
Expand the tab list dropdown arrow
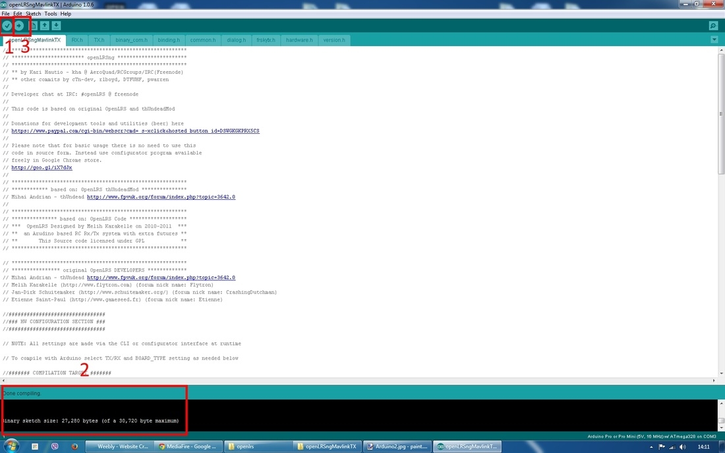click(x=714, y=40)
